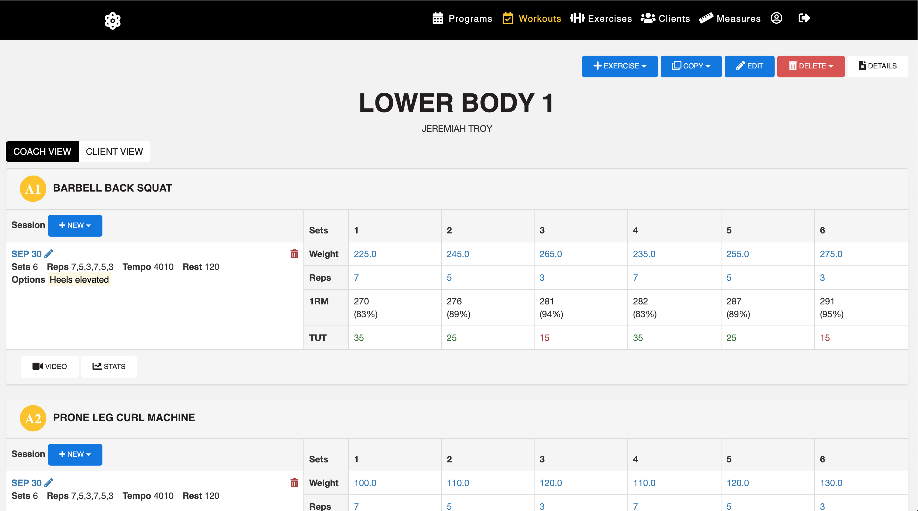Image resolution: width=918 pixels, height=511 pixels.
Task: Click squat set 6 reps value 3
Action: click(x=823, y=277)
